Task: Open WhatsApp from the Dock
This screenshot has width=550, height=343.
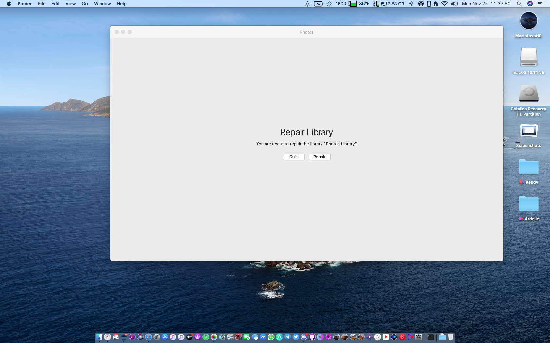Action: tap(272, 337)
